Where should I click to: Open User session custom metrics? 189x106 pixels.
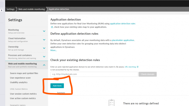click(23, 94)
